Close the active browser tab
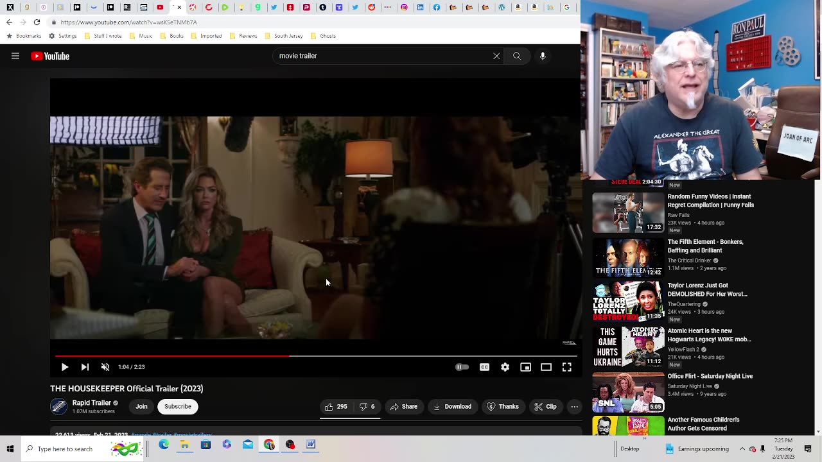The image size is (822, 462). [179, 8]
